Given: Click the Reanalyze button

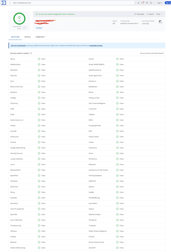Looking at the screenshot, I should [139, 14].
